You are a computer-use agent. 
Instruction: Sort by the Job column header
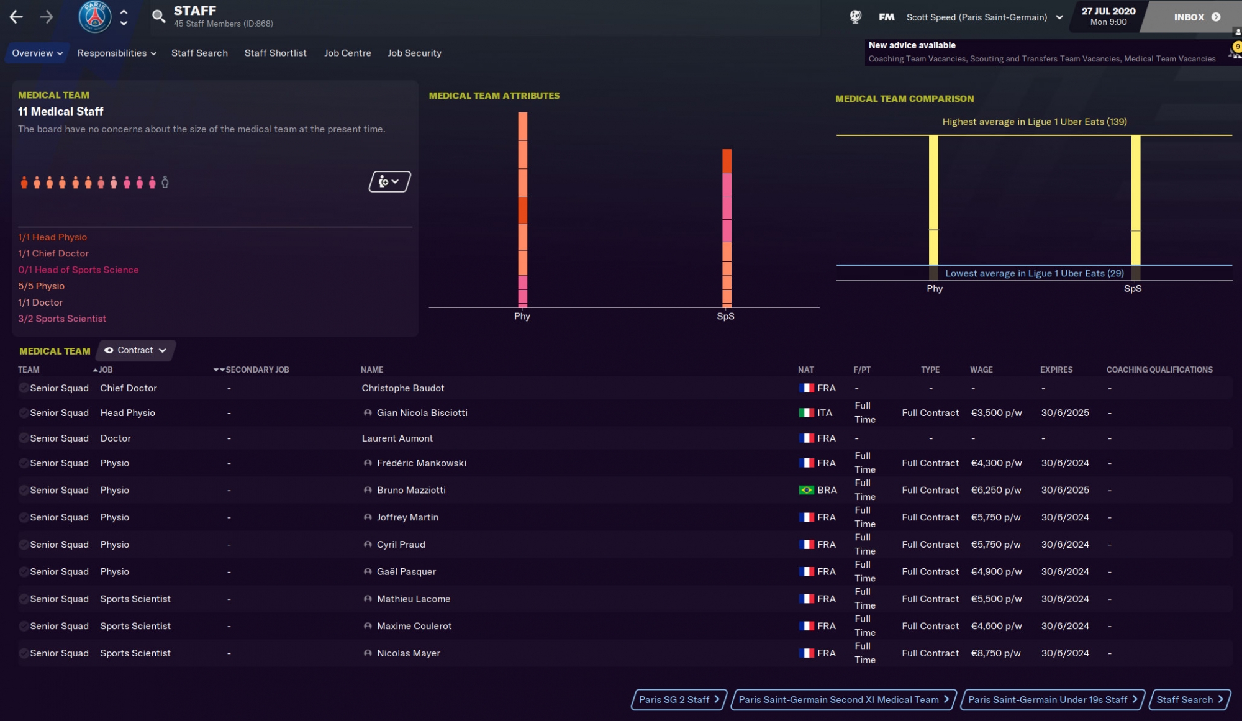pos(106,370)
